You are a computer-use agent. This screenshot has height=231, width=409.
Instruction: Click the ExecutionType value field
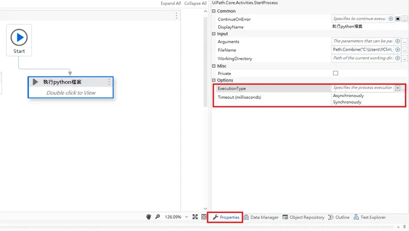363,88
